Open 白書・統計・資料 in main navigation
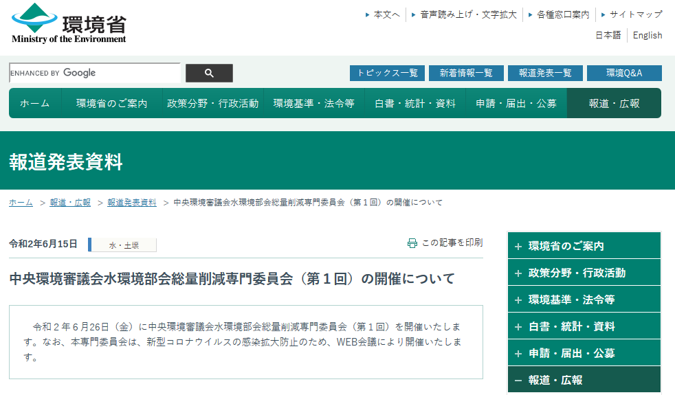The height and width of the screenshot is (395, 675). click(415, 104)
